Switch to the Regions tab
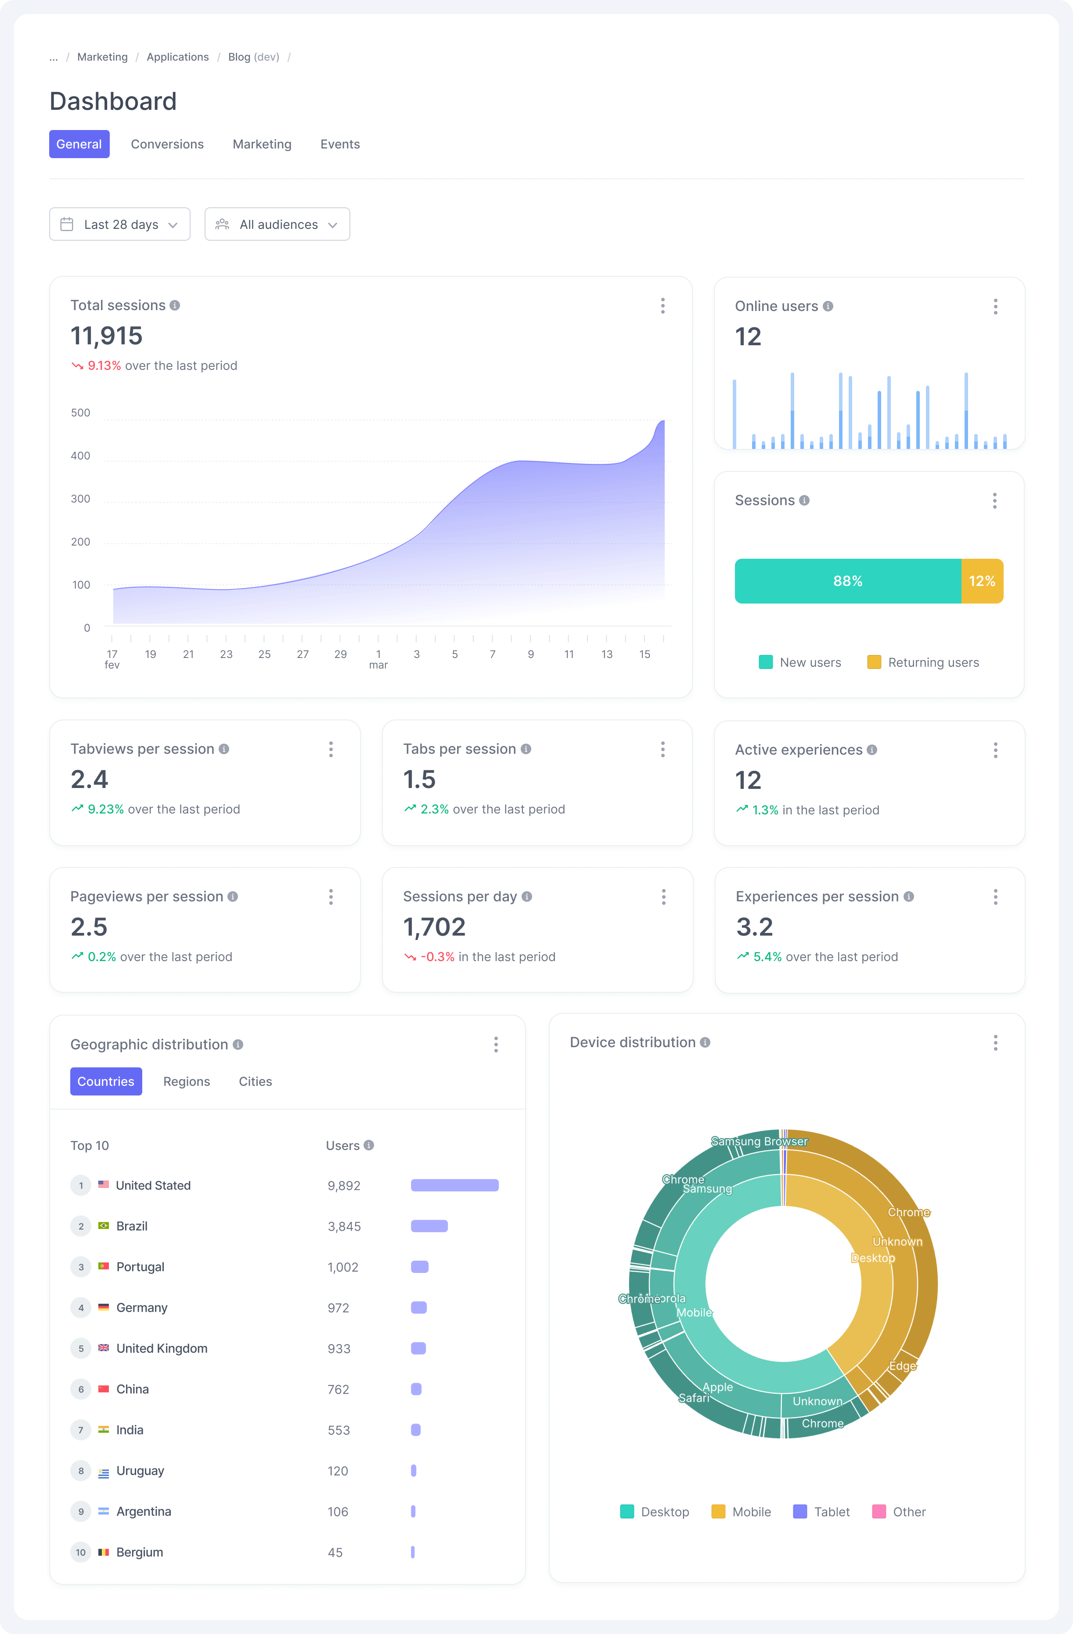The width and height of the screenshot is (1073, 1634). 186,1081
